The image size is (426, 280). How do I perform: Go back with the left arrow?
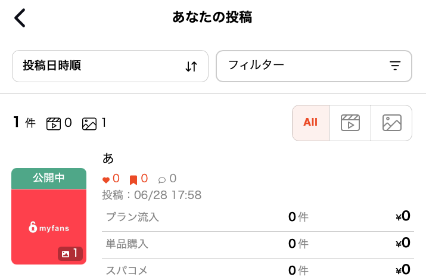point(20,18)
